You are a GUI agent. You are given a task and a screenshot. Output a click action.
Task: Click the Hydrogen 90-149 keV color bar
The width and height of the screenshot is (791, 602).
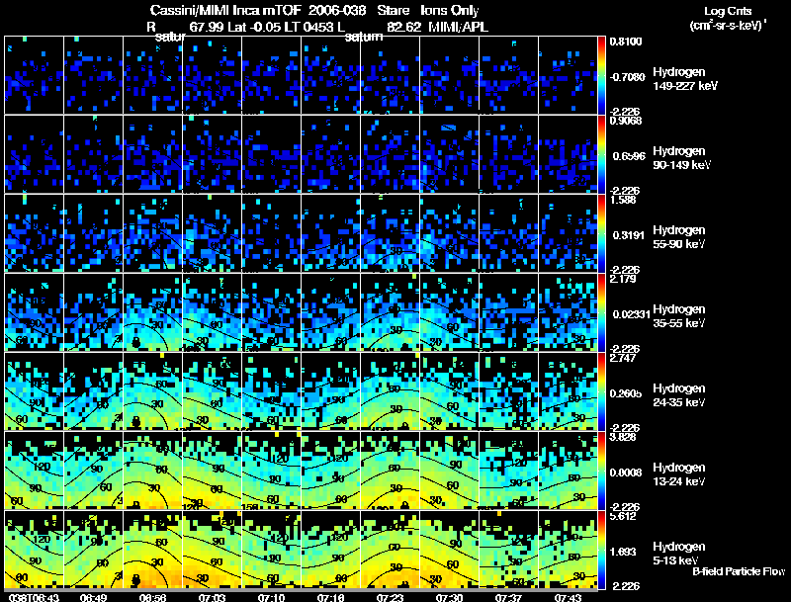(601, 154)
